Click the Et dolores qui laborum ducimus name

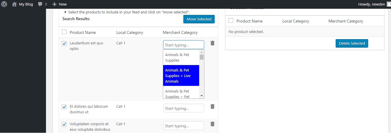coord(89,109)
